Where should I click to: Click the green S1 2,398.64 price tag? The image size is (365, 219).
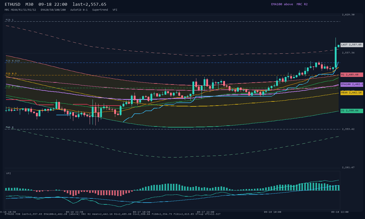pyautogui.click(x=352, y=111)
